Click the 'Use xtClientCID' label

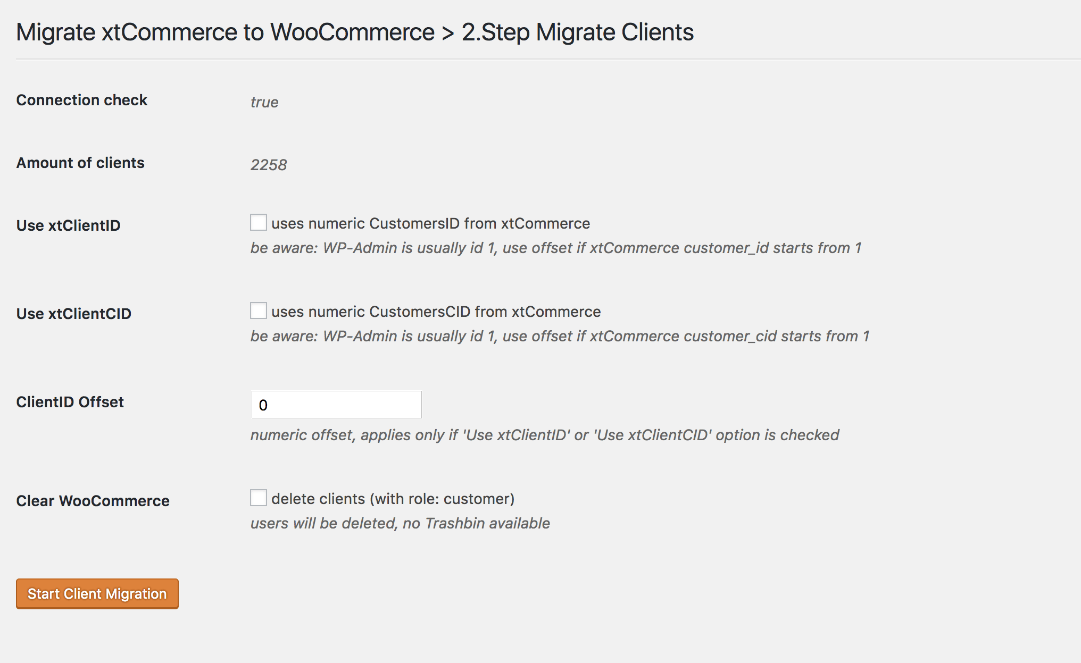(73, 314)
